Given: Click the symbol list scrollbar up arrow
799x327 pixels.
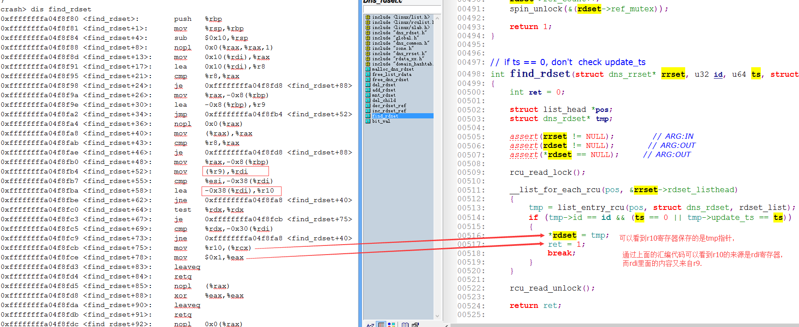Looking at the screenshot, I should (x=438, y=18).
